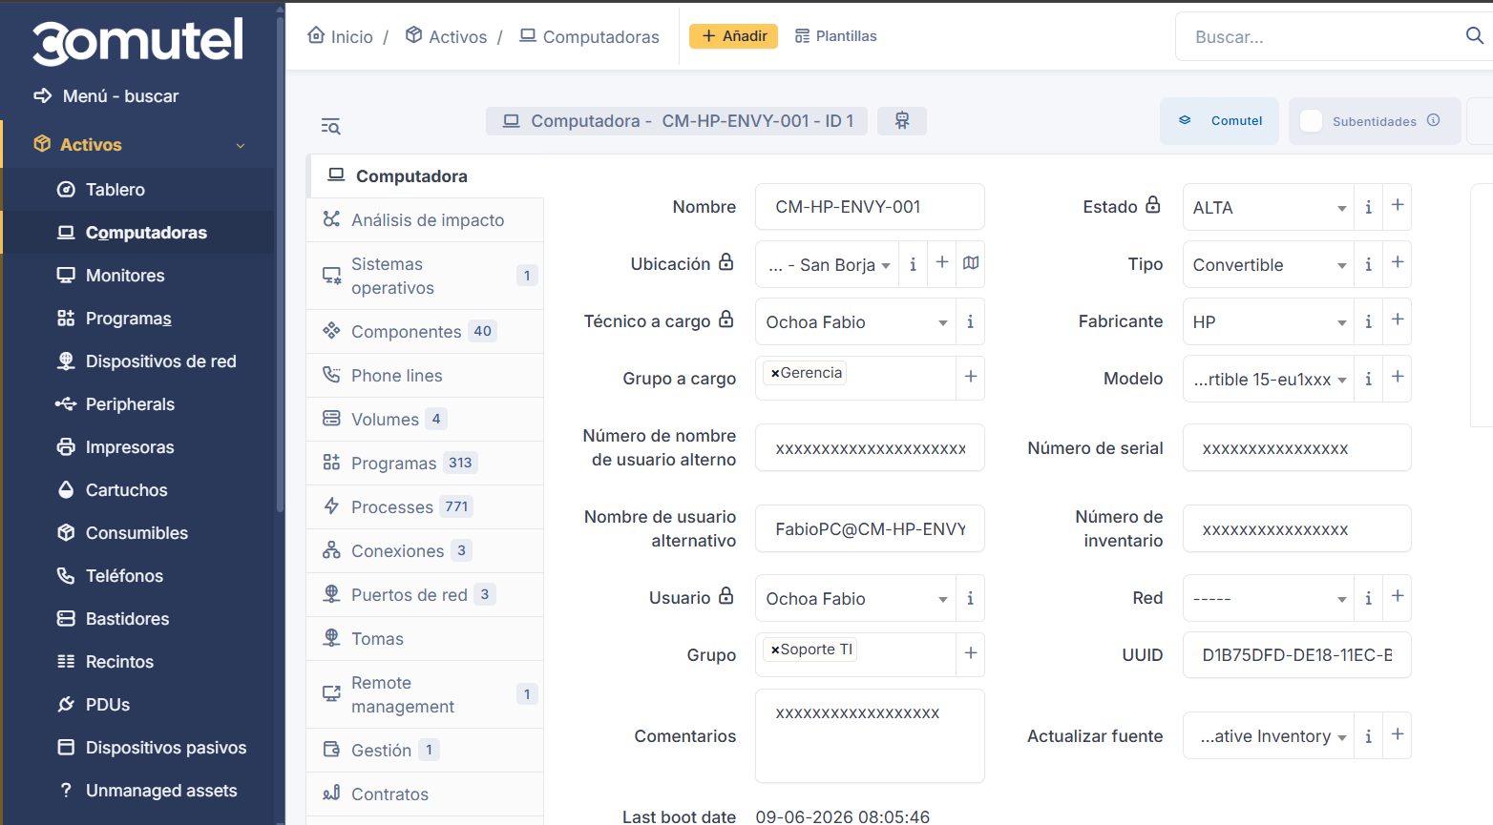Image resolution: width=1493 pixels, height=825 pixels.
Task: Show info for Estado field
Action: click(x=1368, y=207)
